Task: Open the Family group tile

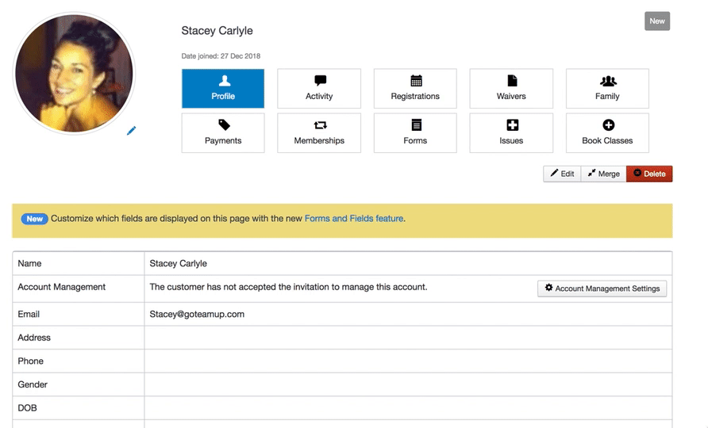Action: coord(607,88)
